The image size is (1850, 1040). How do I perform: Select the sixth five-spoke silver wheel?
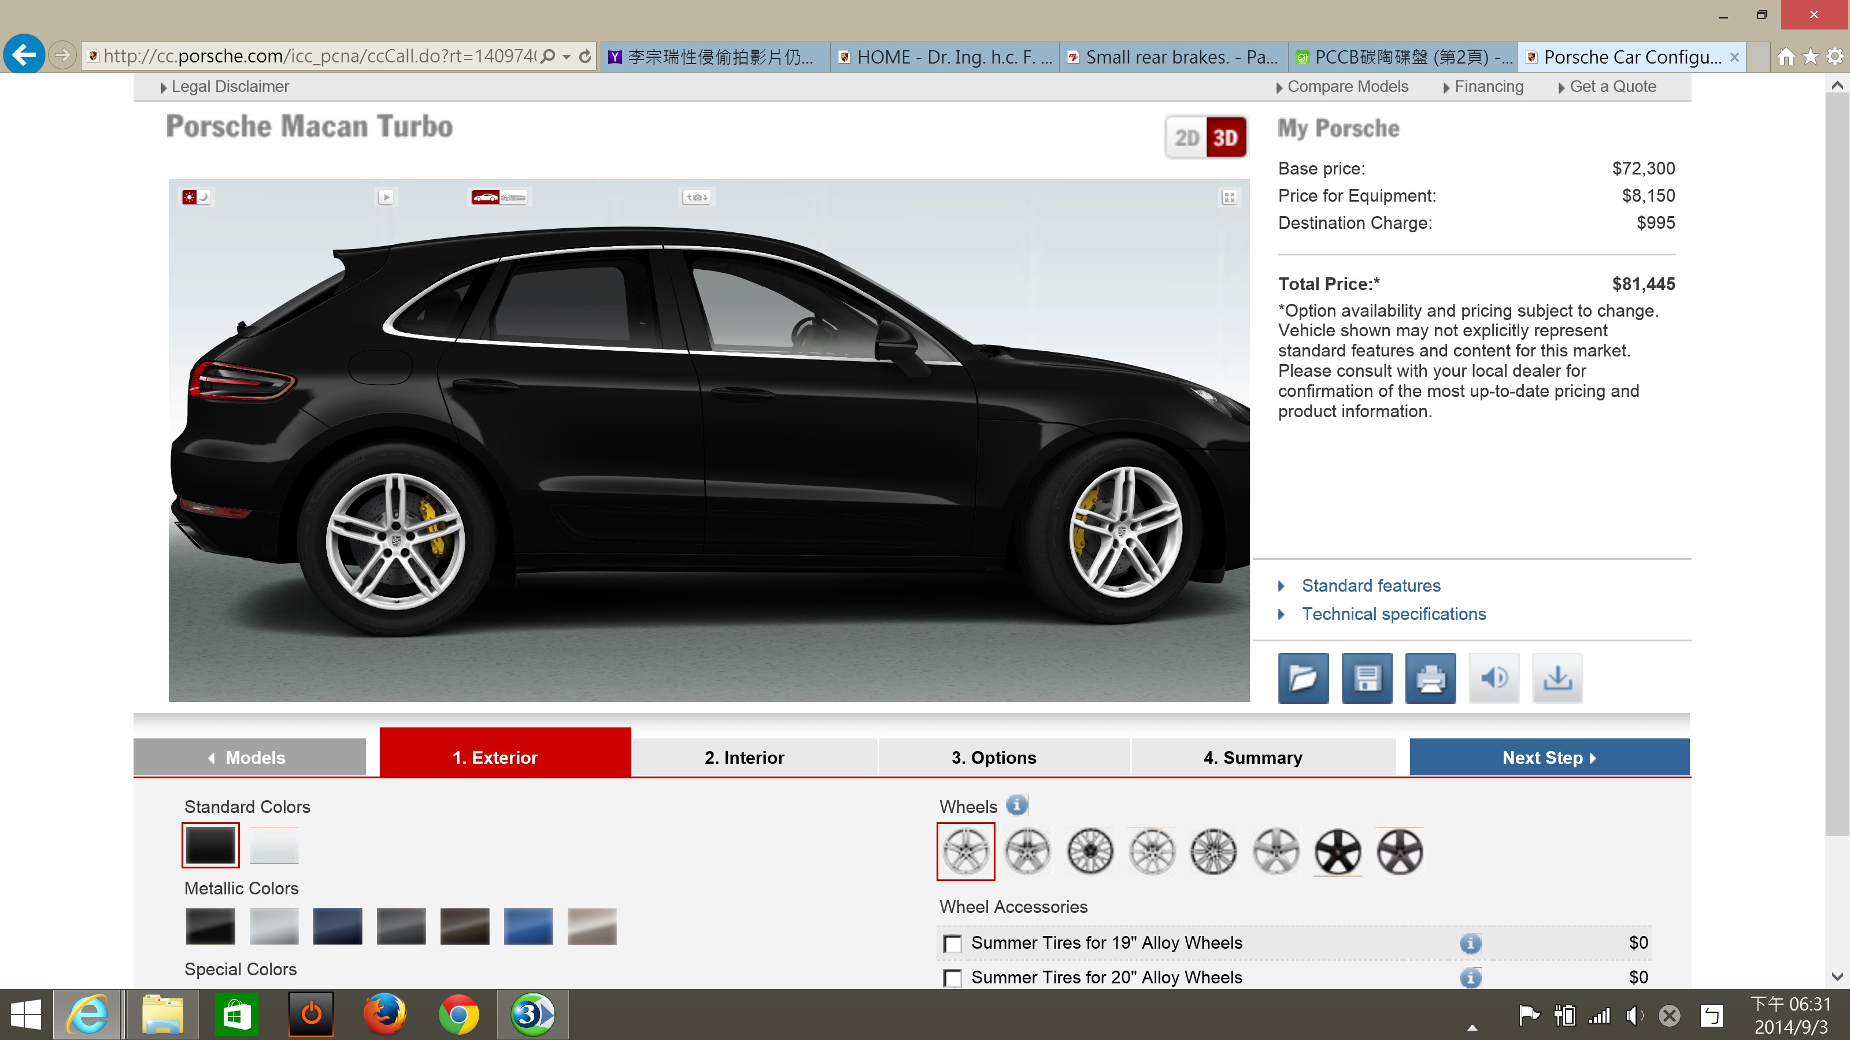coord(1276,851)
